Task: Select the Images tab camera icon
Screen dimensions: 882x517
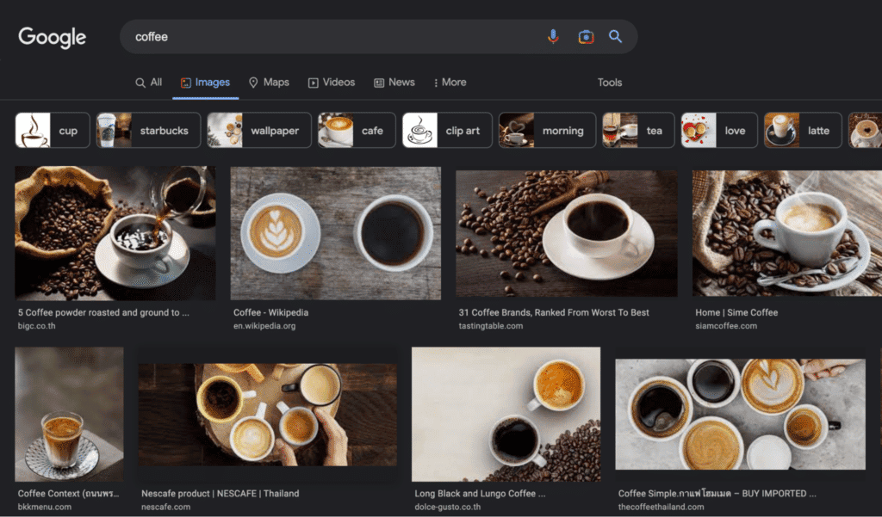Action: 185,82
